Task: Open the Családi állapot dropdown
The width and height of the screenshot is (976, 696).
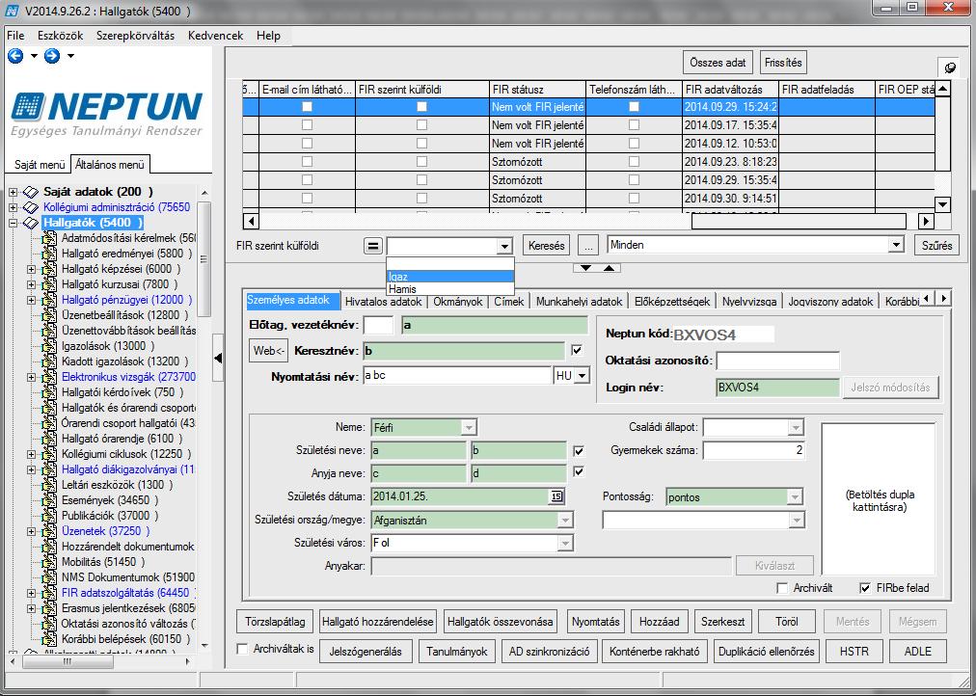Action: tap(796, 428)
